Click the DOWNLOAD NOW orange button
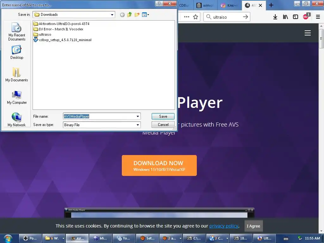324x243 pixels. point(159,165)
